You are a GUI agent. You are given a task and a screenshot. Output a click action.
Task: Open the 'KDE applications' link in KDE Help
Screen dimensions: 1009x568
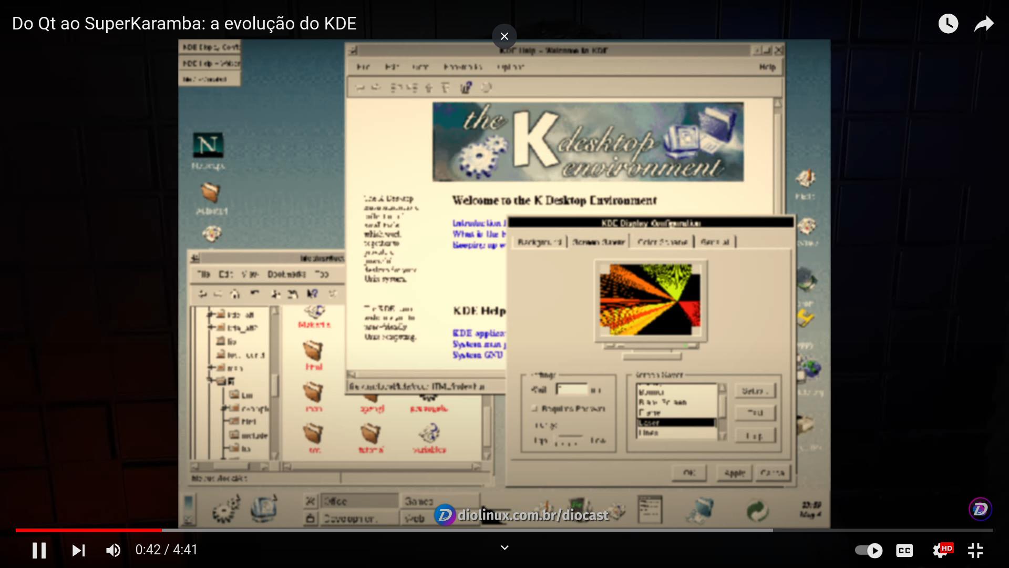coord(479,333)
